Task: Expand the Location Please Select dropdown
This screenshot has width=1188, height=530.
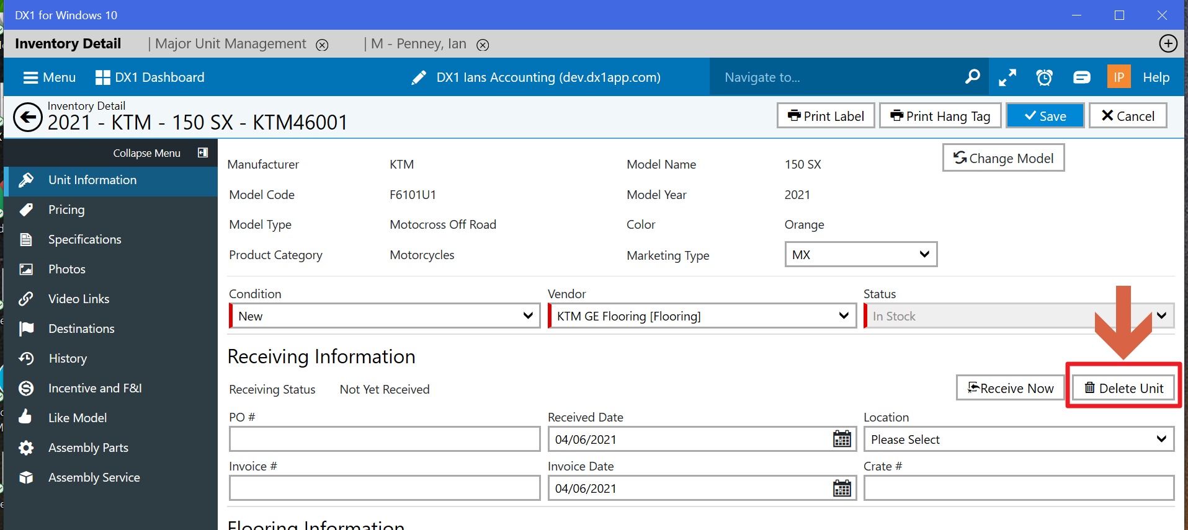Action: (1019, 439)
